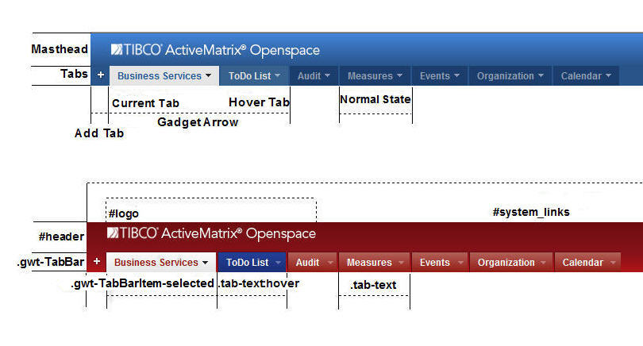Click the 'Masthead' annotation label
This screenshot has width=643, height=346.
60,49
